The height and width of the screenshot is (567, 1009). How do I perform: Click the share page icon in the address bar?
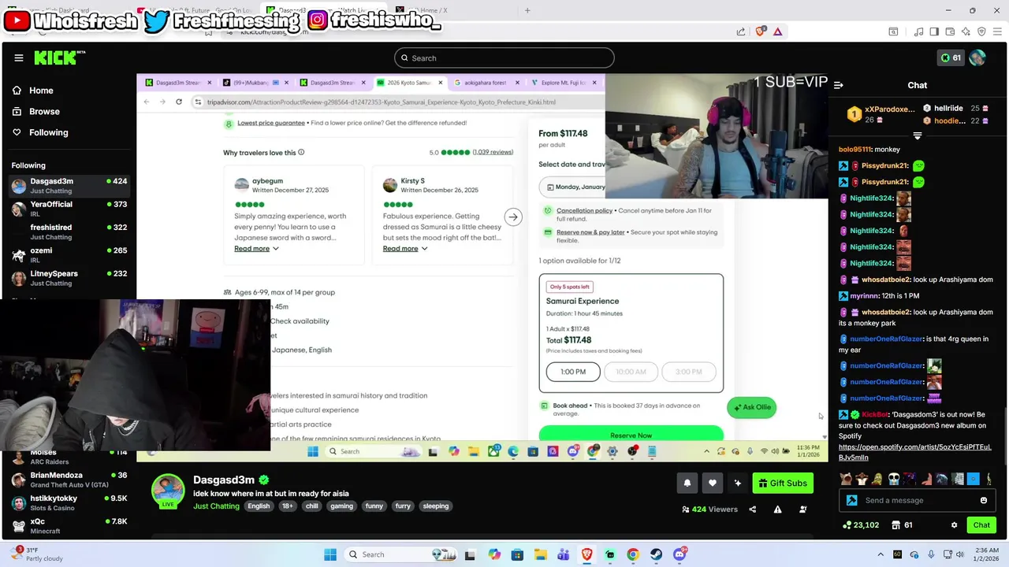click(x=741, y=31)
